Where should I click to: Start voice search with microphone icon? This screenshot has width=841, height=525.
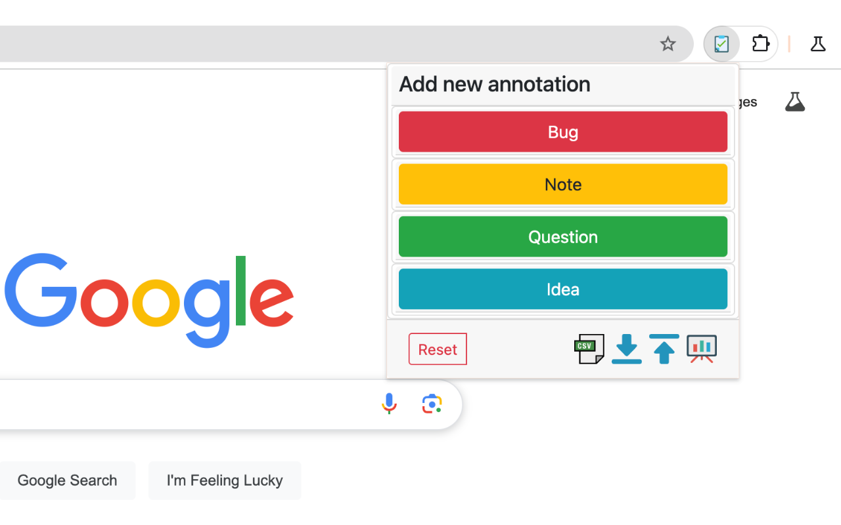(389, 404)
